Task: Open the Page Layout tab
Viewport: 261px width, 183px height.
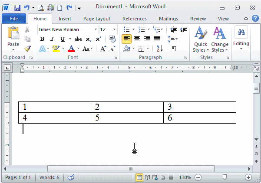Action: [x=96, y=19]
